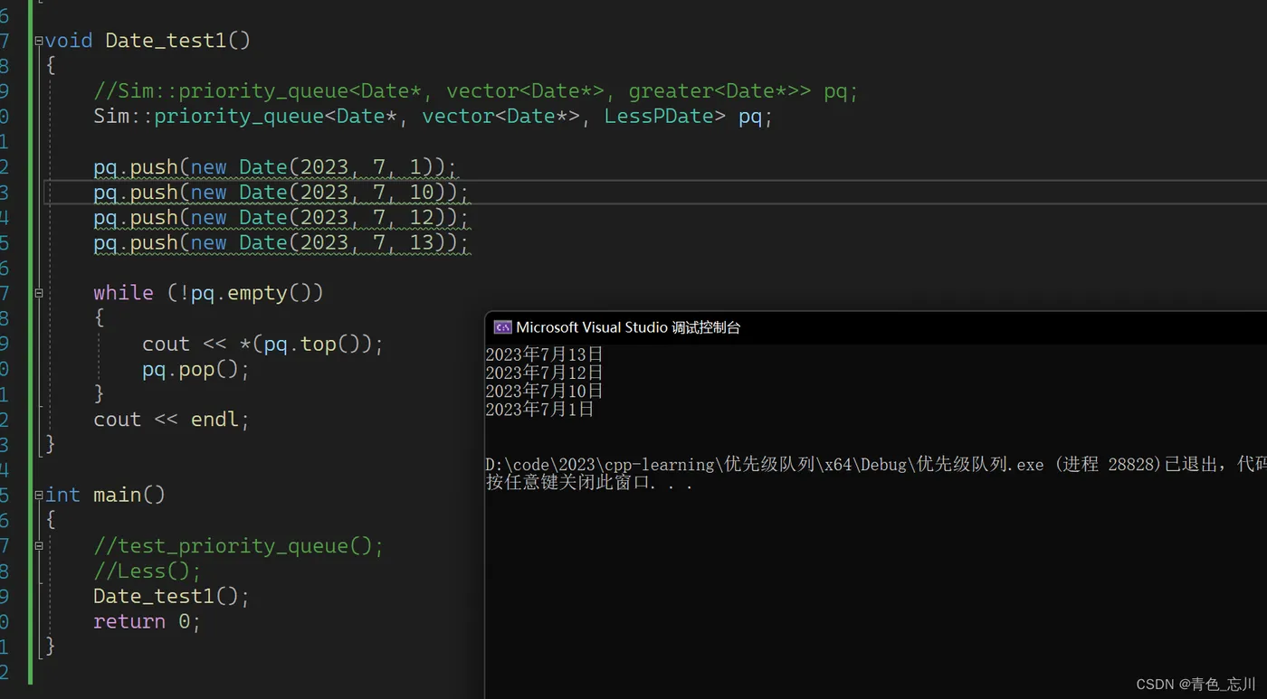Click the pq.pop() statement
The height and width of the screenshot is (699, 1267).
coord(195,370)
